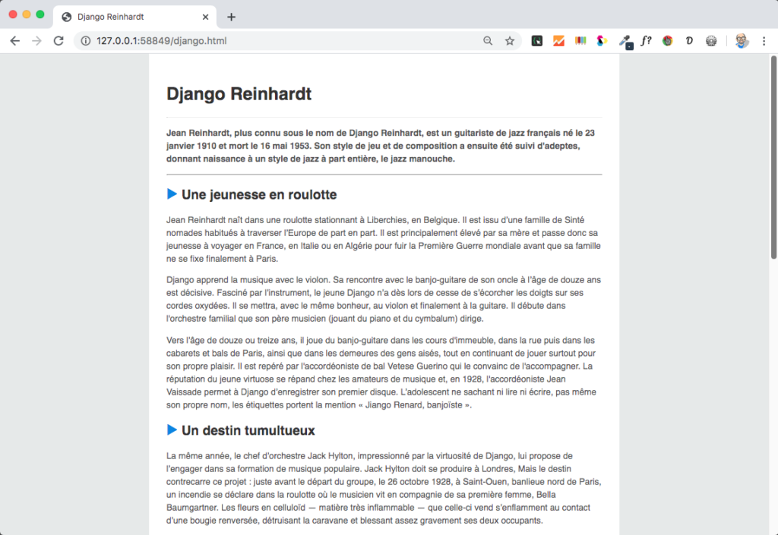Open the colored pencils extension
Image resolution: width=778 pixels, height=535 pixels.
pyautogui.click(x=580, y=41)
